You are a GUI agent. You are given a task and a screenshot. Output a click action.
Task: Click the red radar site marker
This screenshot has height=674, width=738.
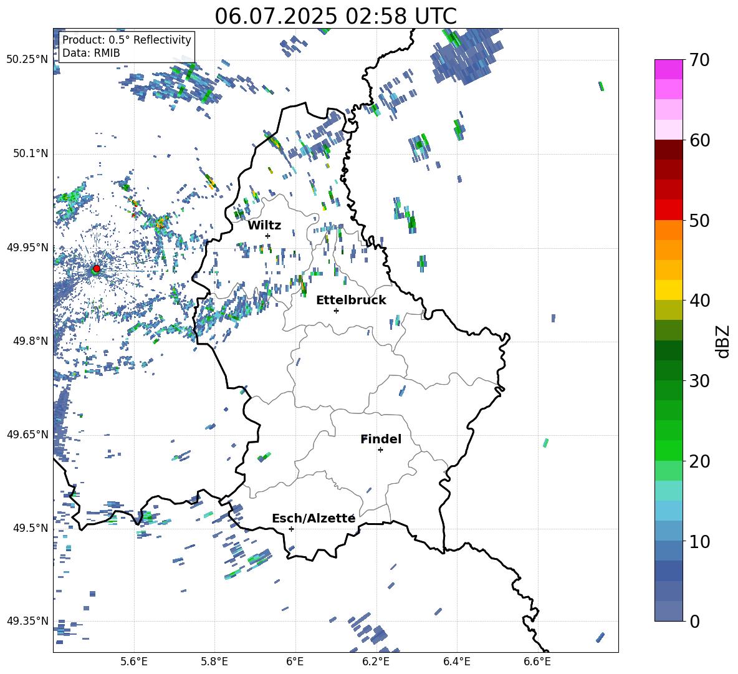pos(97,268)
